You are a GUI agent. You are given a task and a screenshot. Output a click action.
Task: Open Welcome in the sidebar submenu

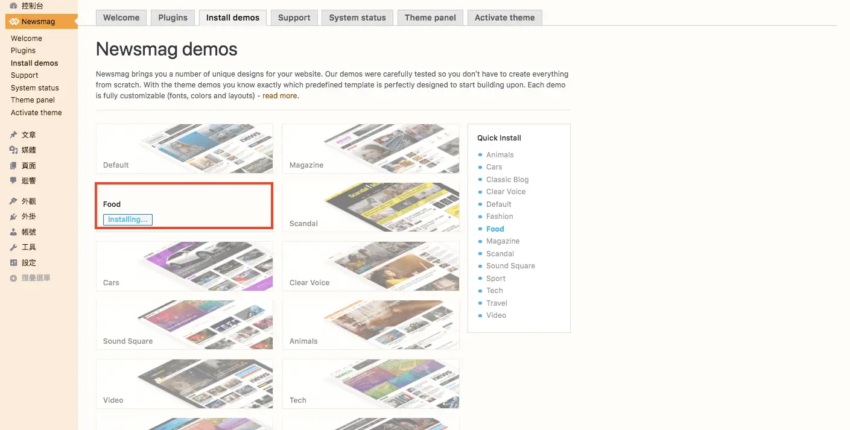tap(27, 39)
